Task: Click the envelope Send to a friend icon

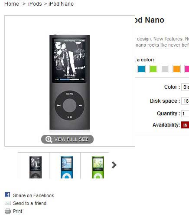Action: point(8,203)
